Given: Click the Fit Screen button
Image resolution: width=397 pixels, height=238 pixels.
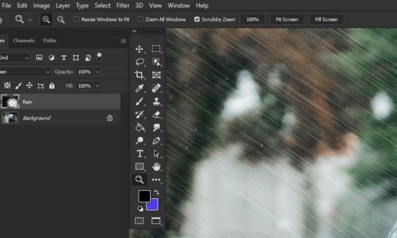Looking at the screenshot, I should (x=287, y=20).
